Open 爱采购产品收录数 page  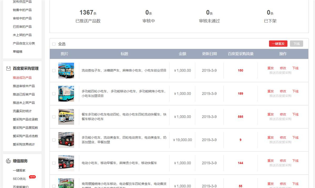25,119
